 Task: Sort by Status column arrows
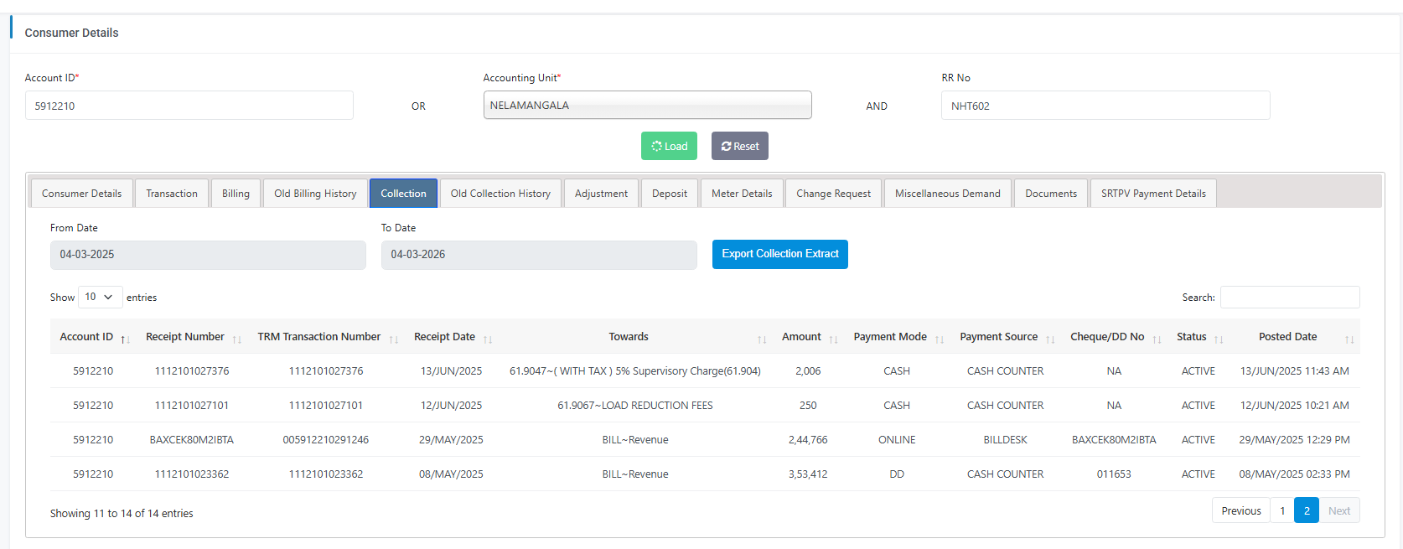pos(1219,339)
